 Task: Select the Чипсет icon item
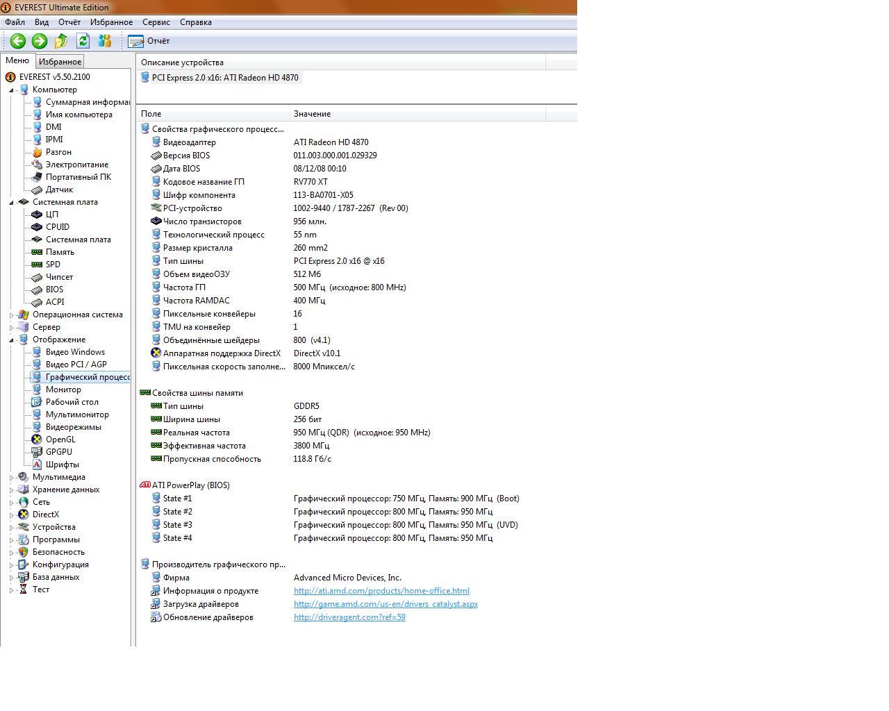(37, 277)
